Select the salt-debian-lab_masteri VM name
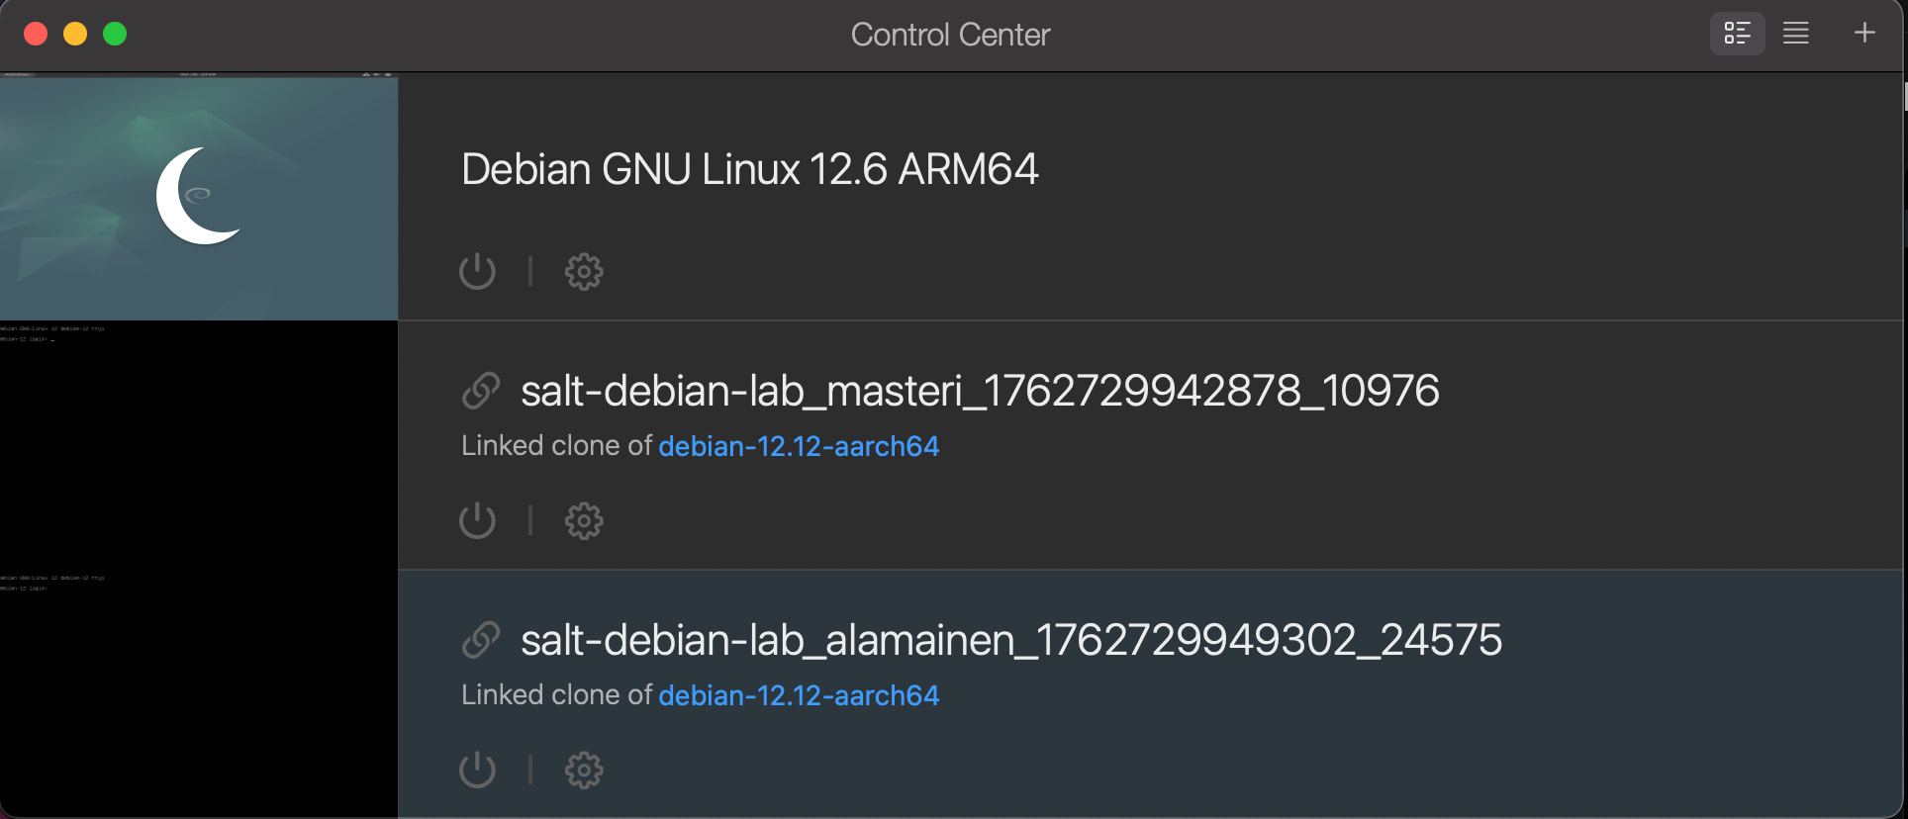1908x819 pixels. 980,391
